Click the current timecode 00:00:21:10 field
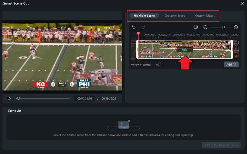The width and height of the screenshot is (247, 154). [x=85, y=98]
